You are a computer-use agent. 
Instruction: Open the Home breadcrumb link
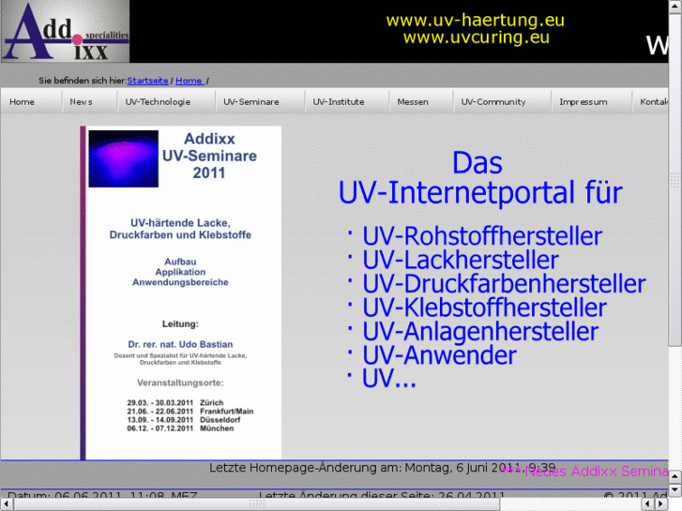pyautogui.click(x=189, y=81)
